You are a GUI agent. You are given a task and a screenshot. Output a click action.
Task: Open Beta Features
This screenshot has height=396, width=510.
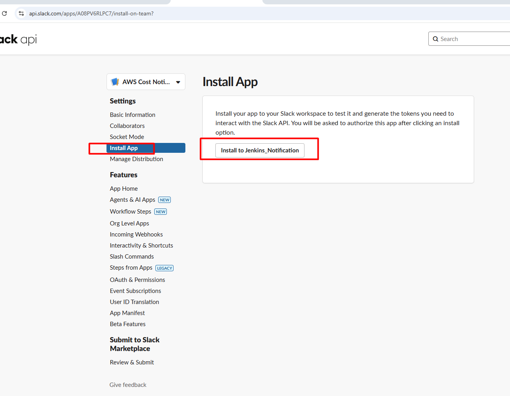point(128,324)
